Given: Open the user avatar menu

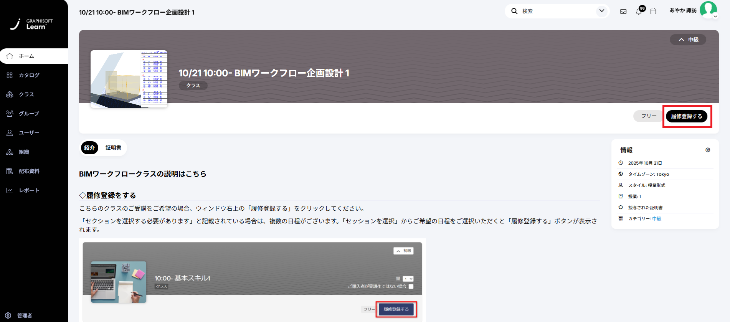Looking at the screenshot, I should pos(708,10).
